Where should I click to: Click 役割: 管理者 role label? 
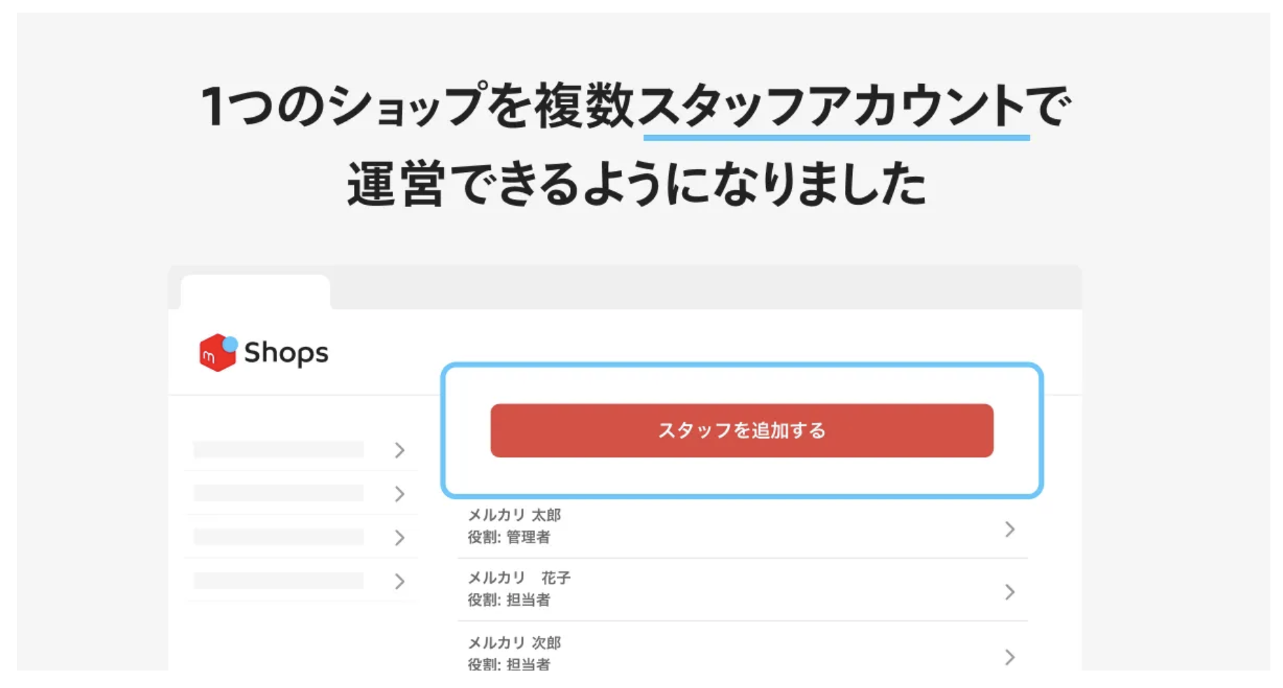[509, 537]
